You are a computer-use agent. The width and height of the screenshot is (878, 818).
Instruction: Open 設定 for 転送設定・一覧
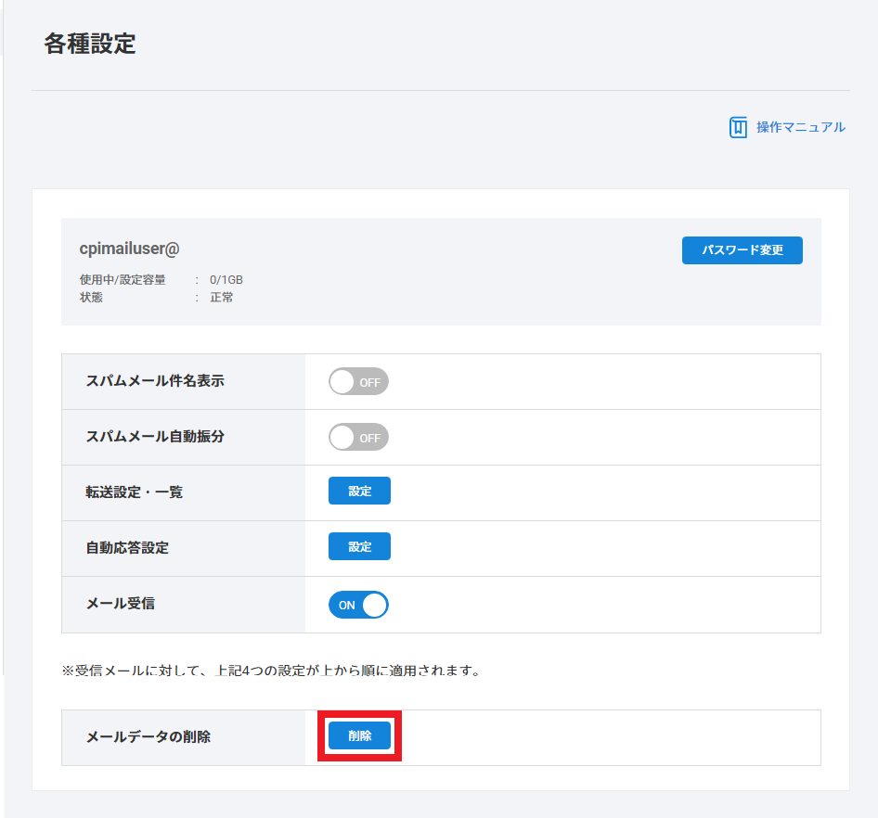click(x=359, y=492)
